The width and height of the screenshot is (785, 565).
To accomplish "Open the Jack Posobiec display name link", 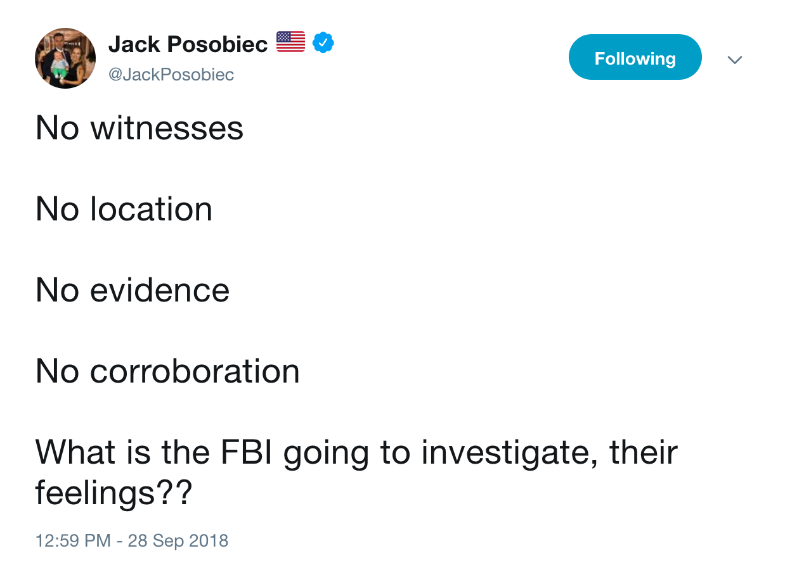I will coord(188,44).
